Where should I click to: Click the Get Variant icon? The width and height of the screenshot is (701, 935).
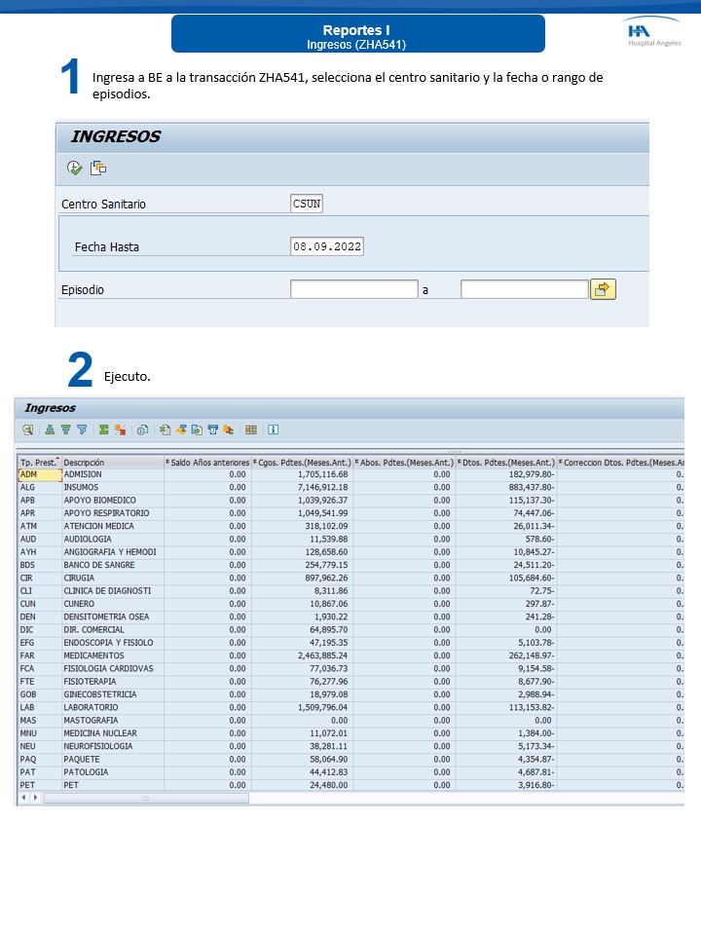pos(98,168)
